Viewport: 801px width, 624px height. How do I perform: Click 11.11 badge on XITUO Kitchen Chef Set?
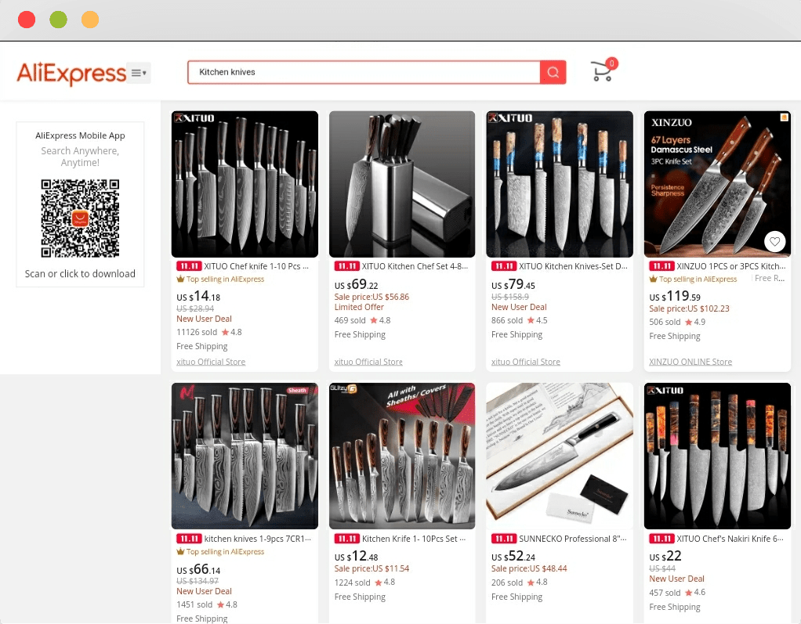[x=347, y=266]
